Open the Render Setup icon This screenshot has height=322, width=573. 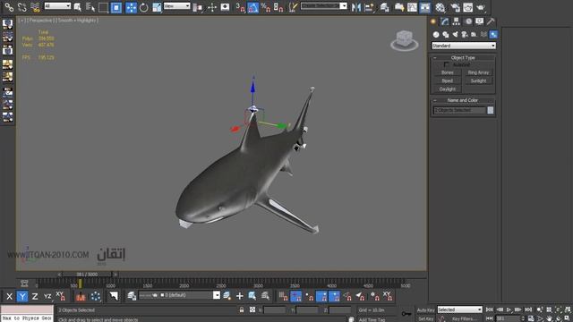(455, 7)
